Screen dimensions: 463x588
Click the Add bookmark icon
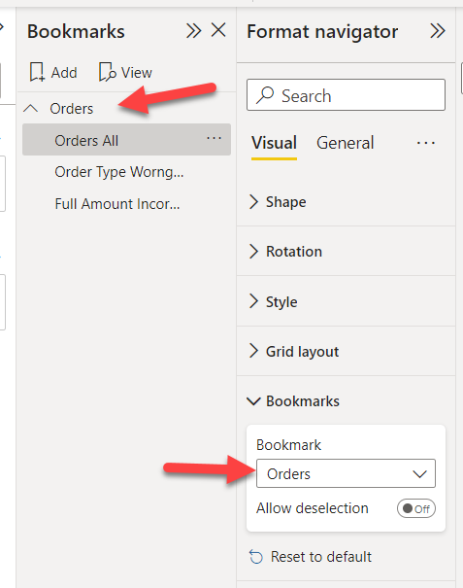pyautogui.click(x=37, y=72)
